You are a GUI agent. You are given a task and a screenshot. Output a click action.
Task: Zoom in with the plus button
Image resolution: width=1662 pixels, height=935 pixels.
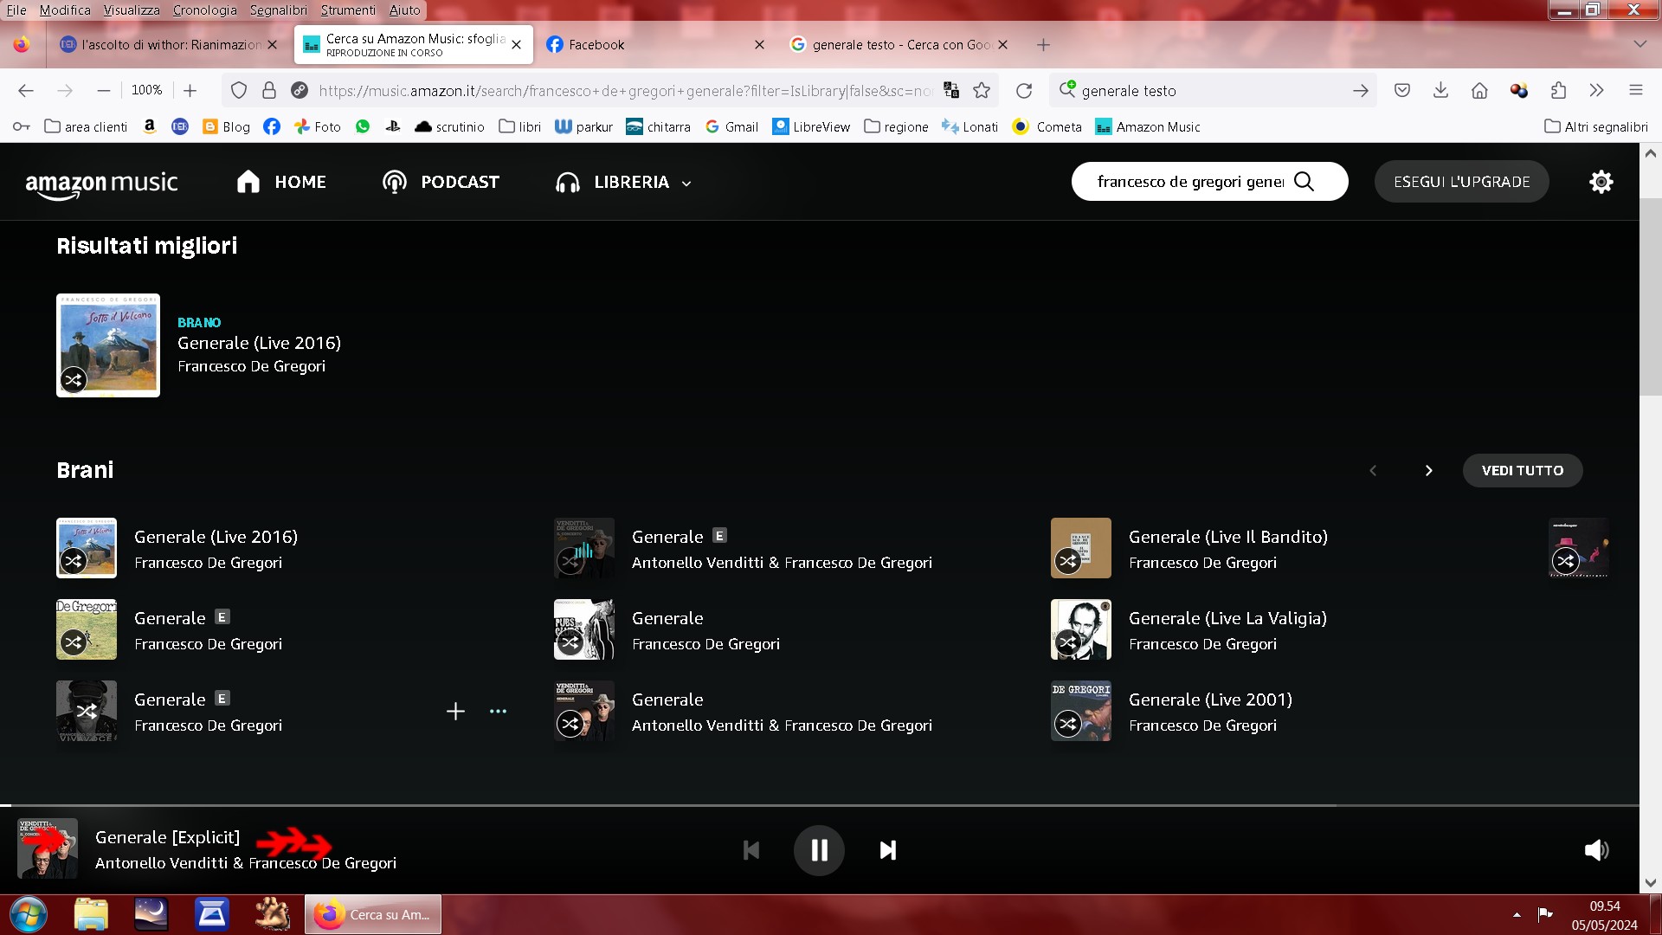pyautogui.click(x=190, y=90)
